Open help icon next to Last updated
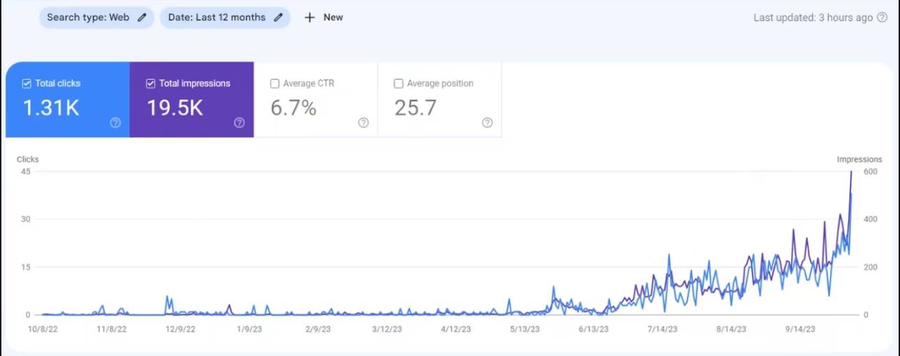 tap(882, 17)
